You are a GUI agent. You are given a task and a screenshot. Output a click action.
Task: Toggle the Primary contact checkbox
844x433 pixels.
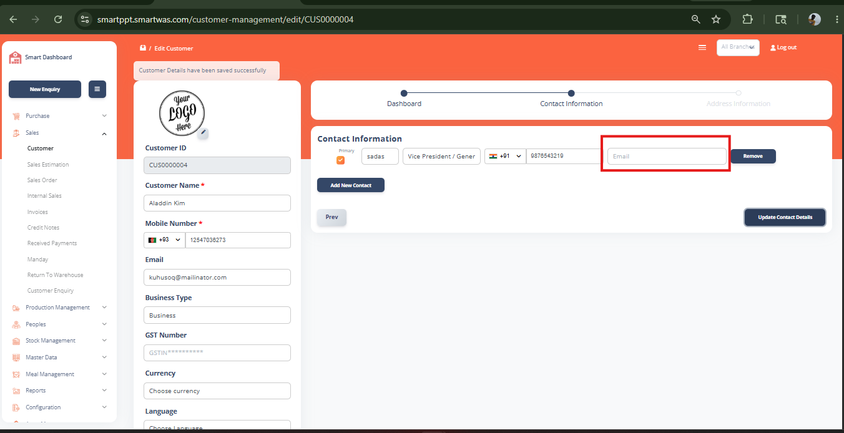click(x=340, y=160)
